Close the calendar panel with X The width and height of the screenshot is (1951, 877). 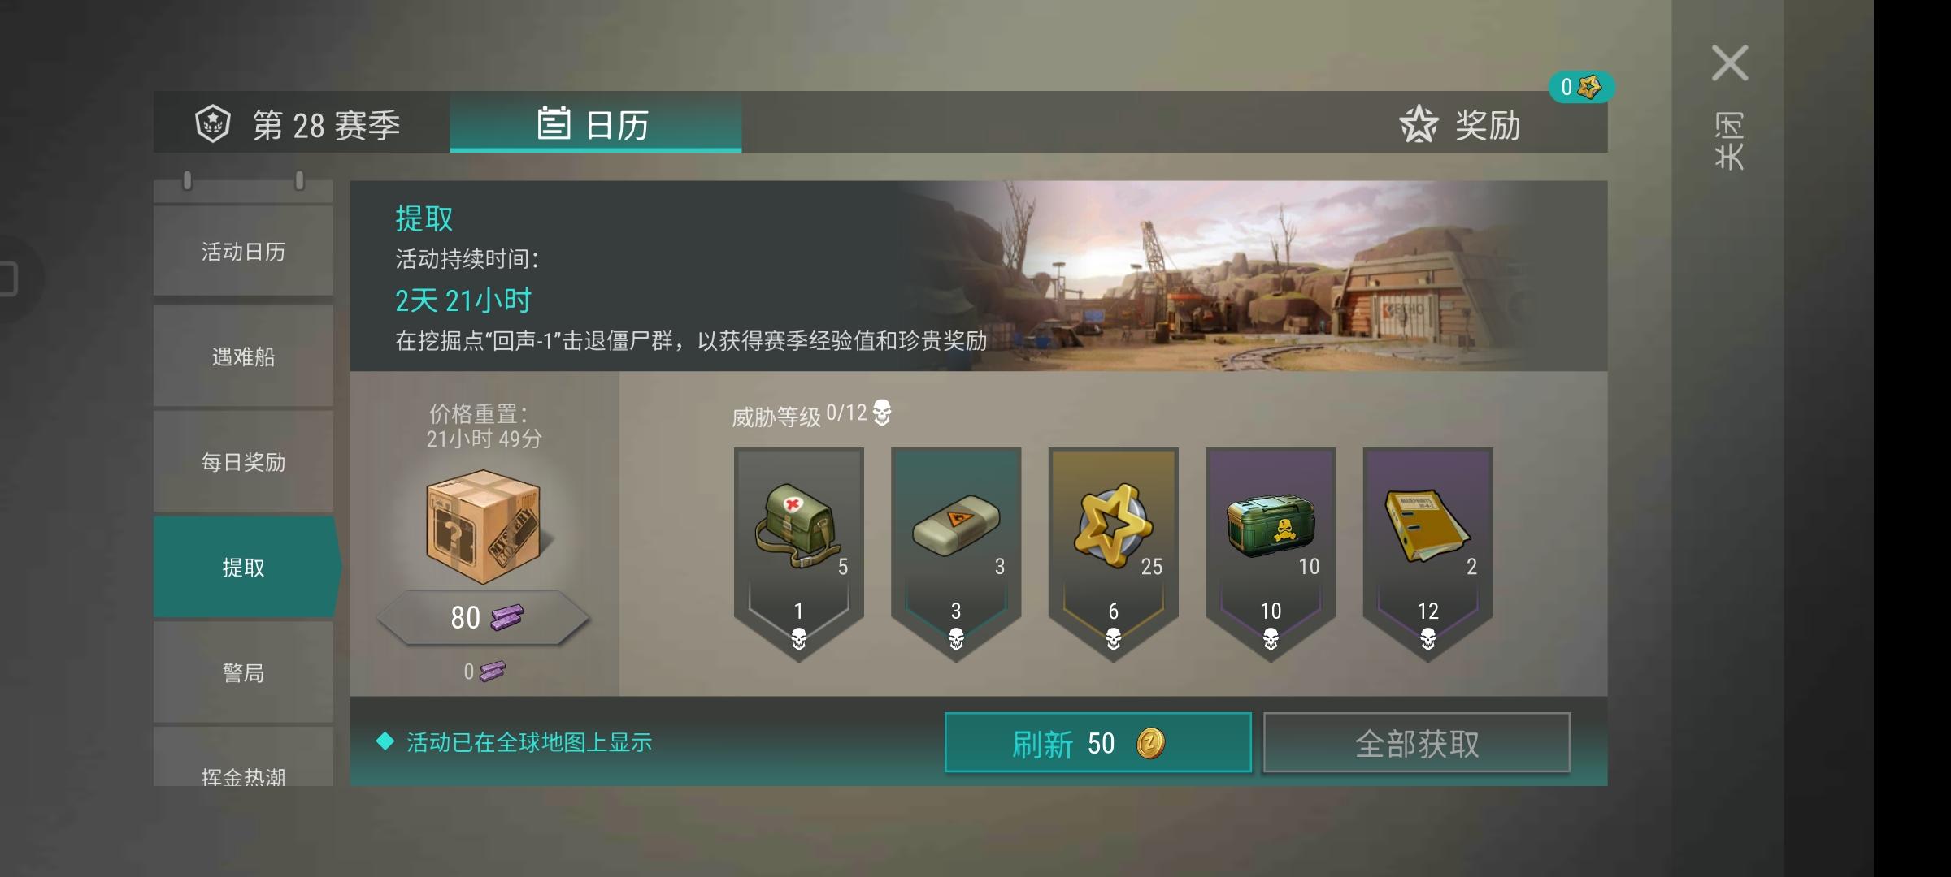click(x=1729, y=63)
